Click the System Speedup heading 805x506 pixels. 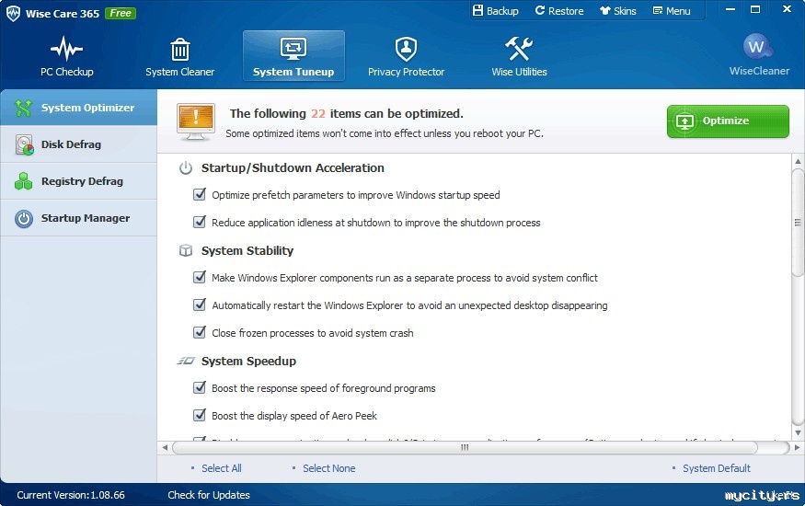pos(248,361)
